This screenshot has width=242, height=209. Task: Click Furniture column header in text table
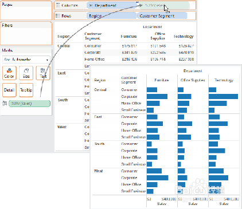click(128, 36)
